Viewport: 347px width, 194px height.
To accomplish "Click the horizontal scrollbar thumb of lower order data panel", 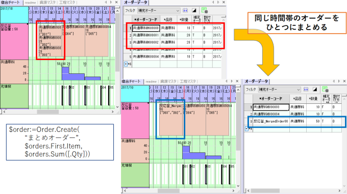I will click(265, 190).
